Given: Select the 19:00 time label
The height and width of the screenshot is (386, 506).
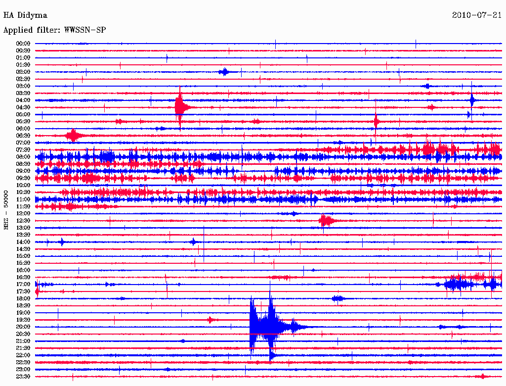Looking at the screenshot, I should 23,313.
